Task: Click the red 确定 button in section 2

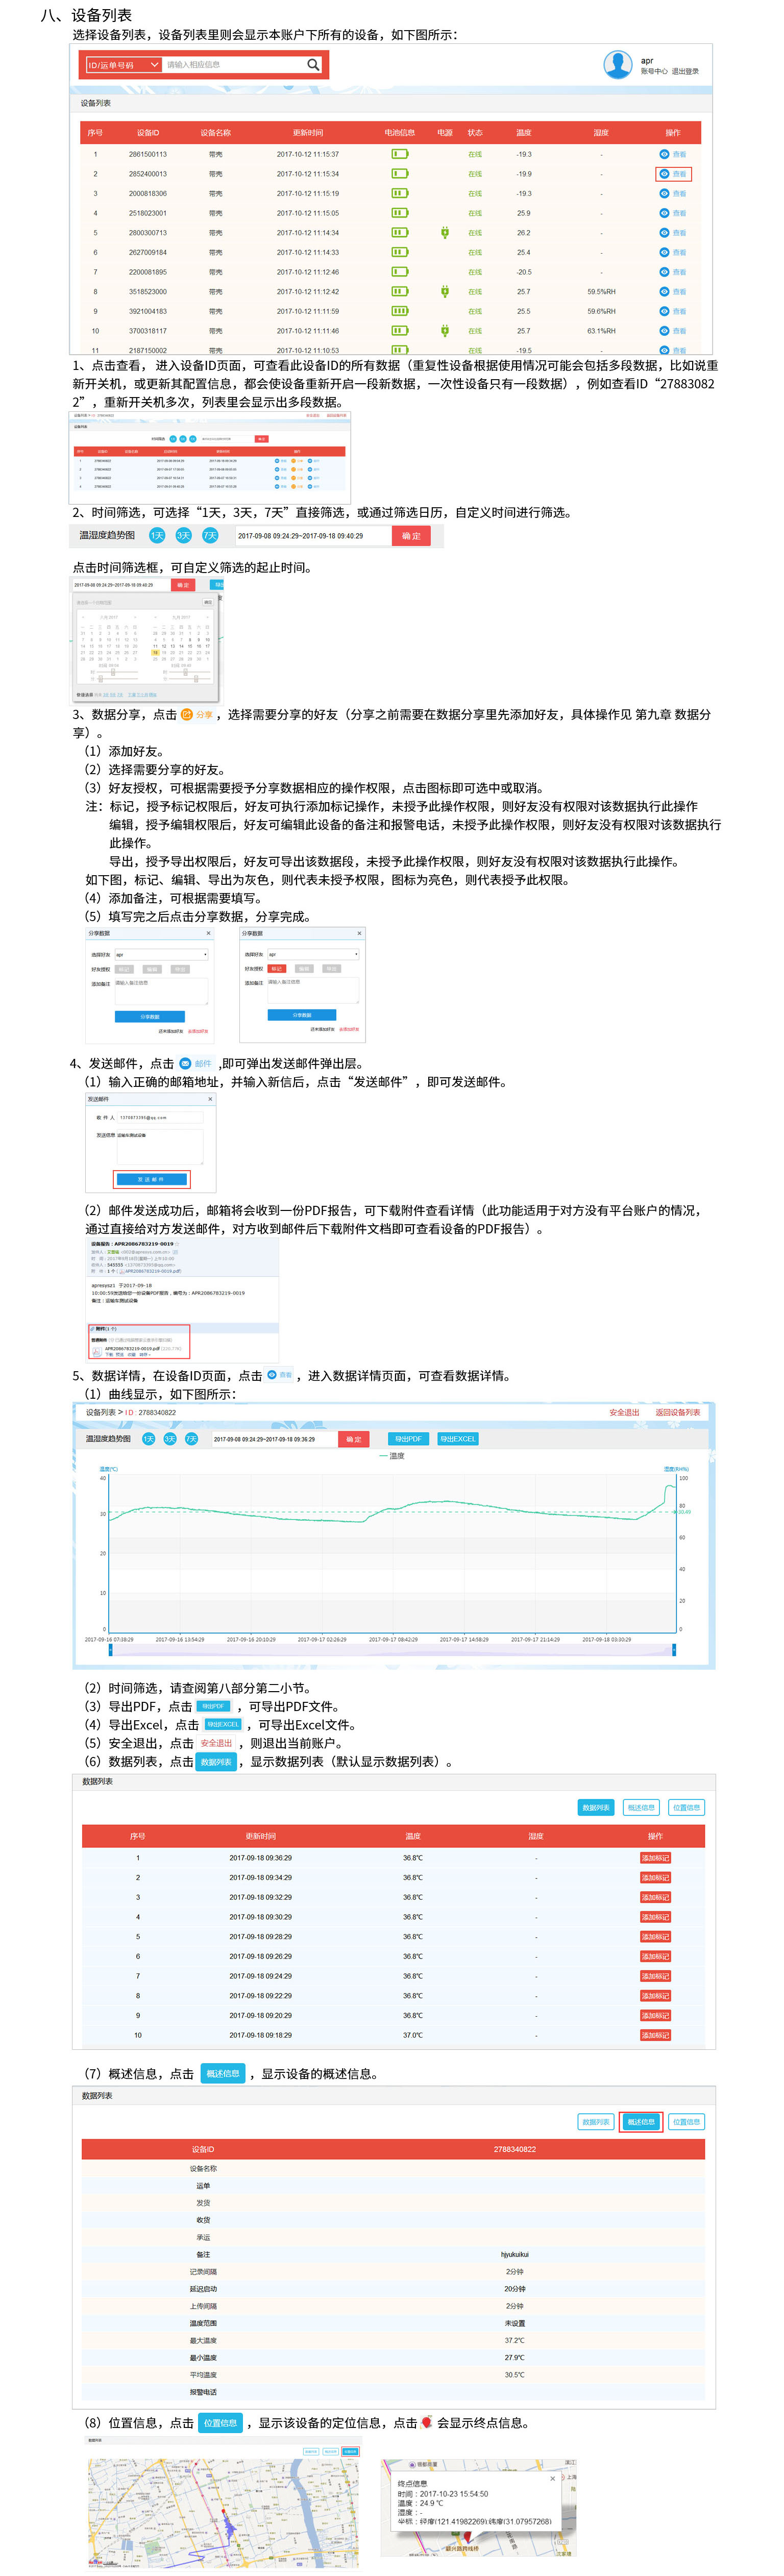Action: [411, 536]
